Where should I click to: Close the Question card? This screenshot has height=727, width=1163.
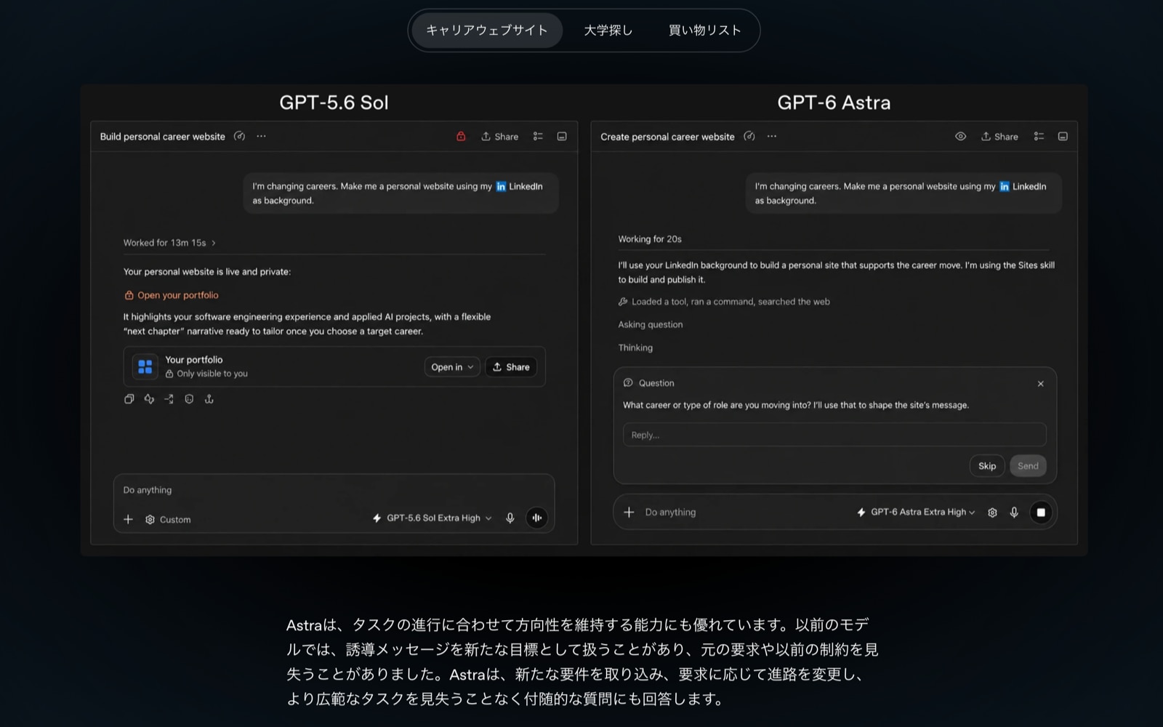pos(1041,384)
